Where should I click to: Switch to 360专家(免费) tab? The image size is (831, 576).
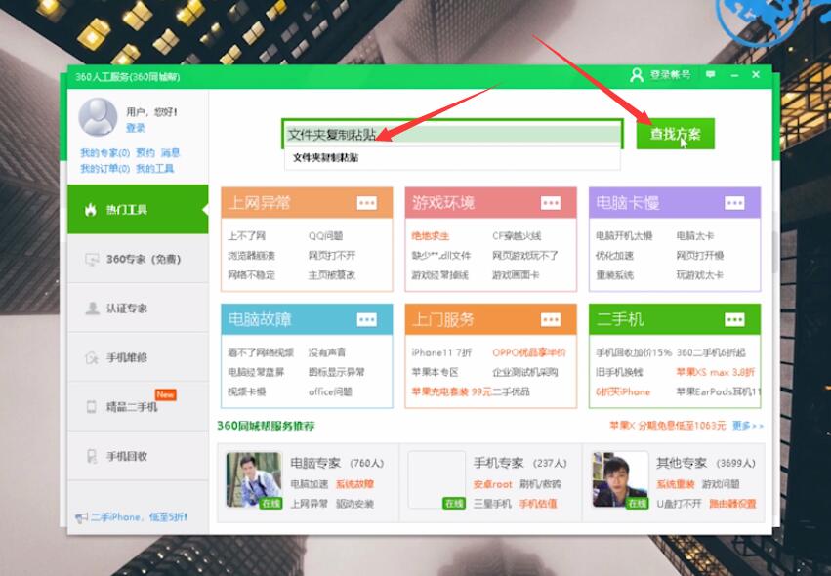pos(138,259)
